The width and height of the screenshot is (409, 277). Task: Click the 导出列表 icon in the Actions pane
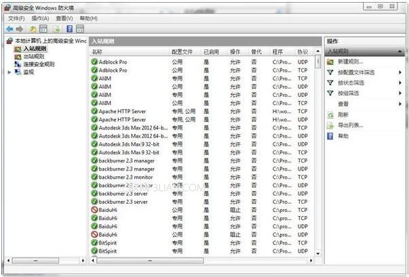(330, 125)
